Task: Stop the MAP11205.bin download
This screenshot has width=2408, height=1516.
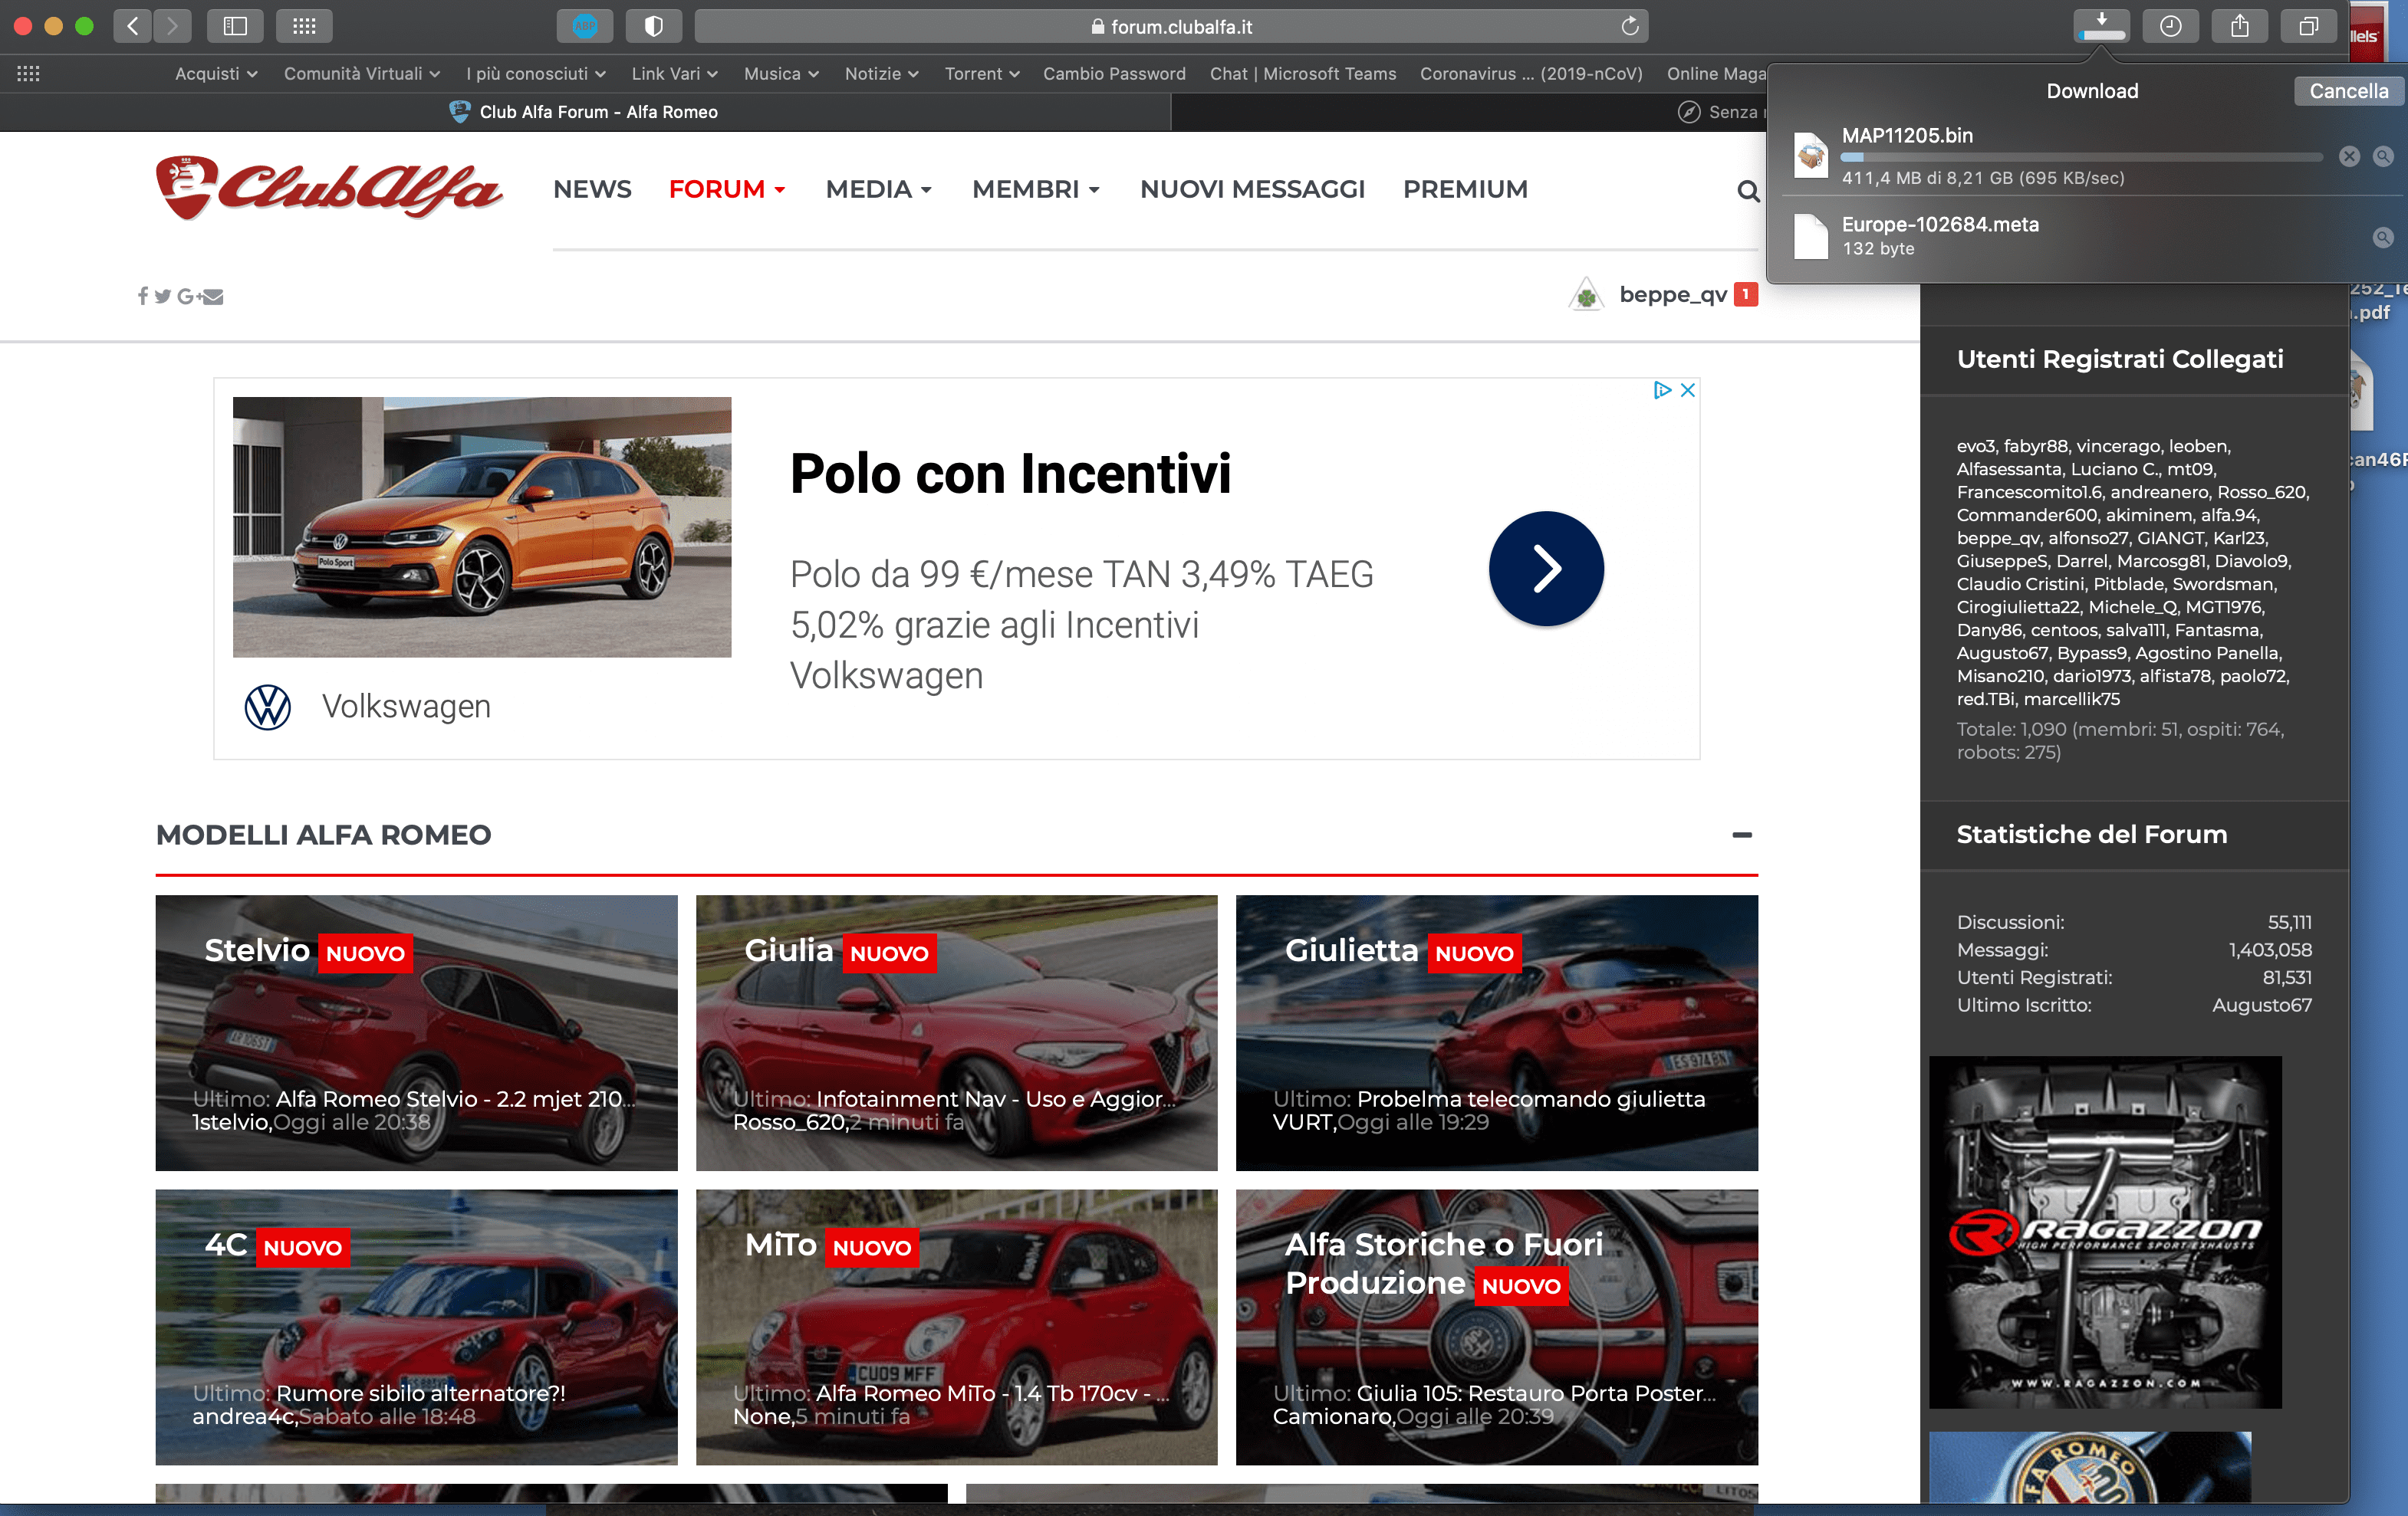Action: click(2349, 156)
